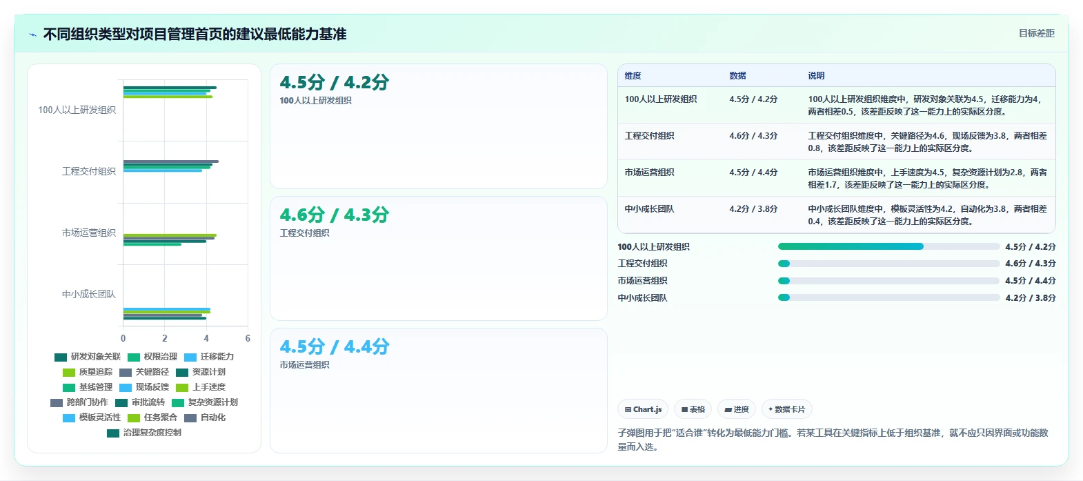
Task: Click the 跨部门协作 legend color swatch
Action: (57, 402)
